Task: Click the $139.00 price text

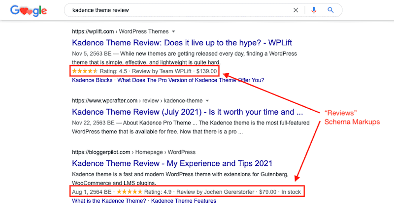Action: (x=206, y=71)
